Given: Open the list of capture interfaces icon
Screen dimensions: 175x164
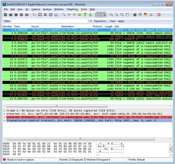Looking at the screenshot, I should coord(5,15).
